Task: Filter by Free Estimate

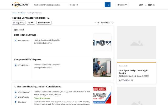Action: point(44,23)
